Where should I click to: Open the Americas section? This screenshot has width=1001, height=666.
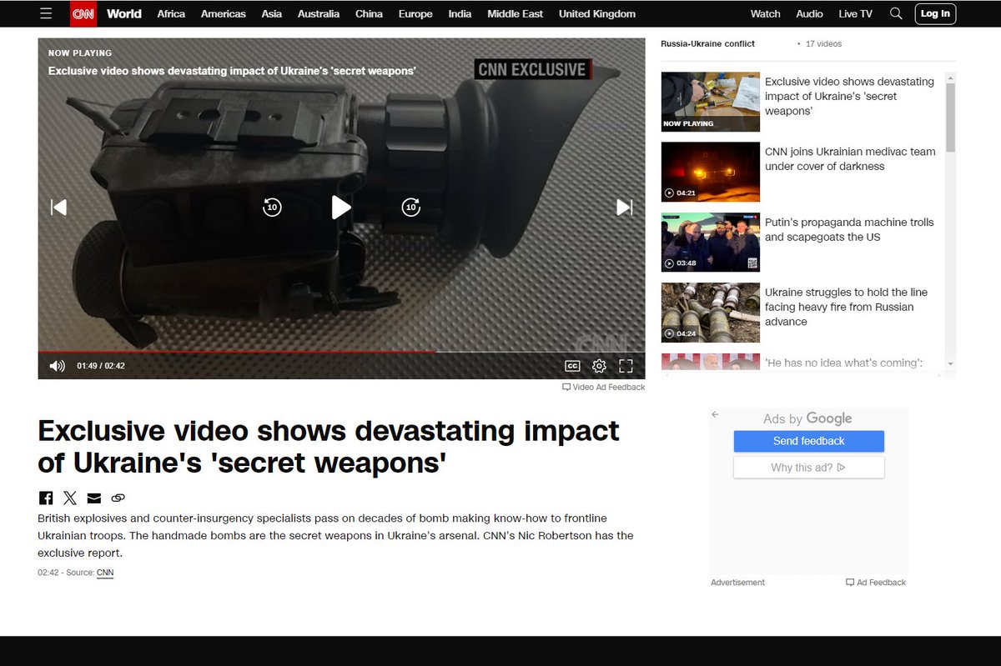[x=223, y=13]
